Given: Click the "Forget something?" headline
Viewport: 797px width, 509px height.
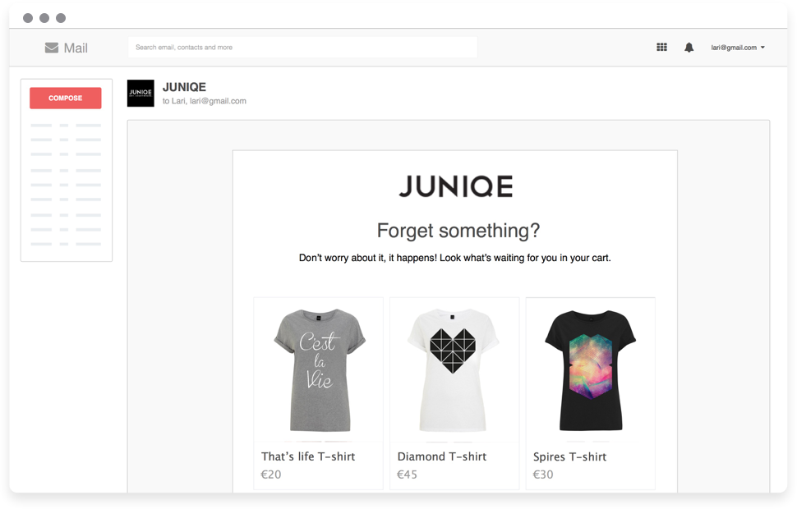Looking at the screenshot, I should [458, 231].
